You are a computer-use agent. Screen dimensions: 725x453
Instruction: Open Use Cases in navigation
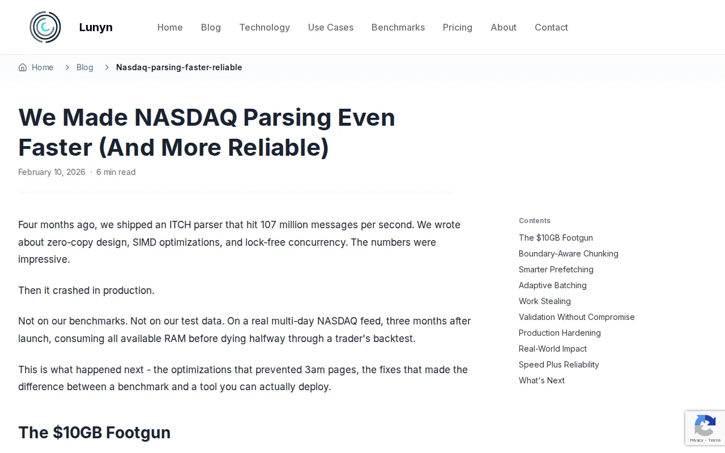click(331, 27)
